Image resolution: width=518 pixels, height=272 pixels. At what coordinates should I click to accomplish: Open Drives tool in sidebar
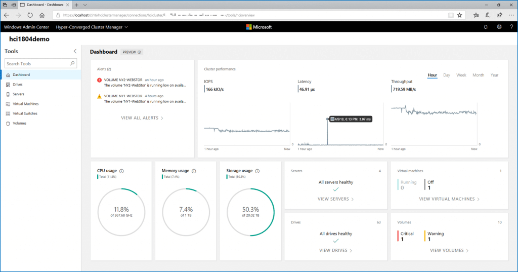(41, 85)
